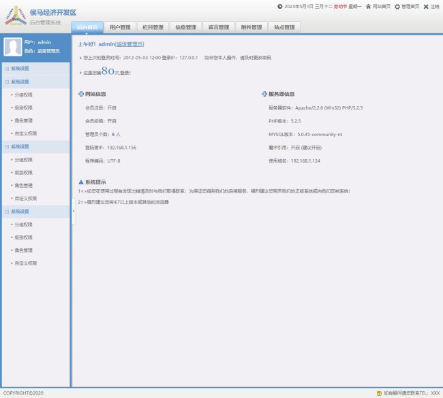Click the date text 2023年5月1日
The image size is (443, 398).
click(x=299, y=7)
